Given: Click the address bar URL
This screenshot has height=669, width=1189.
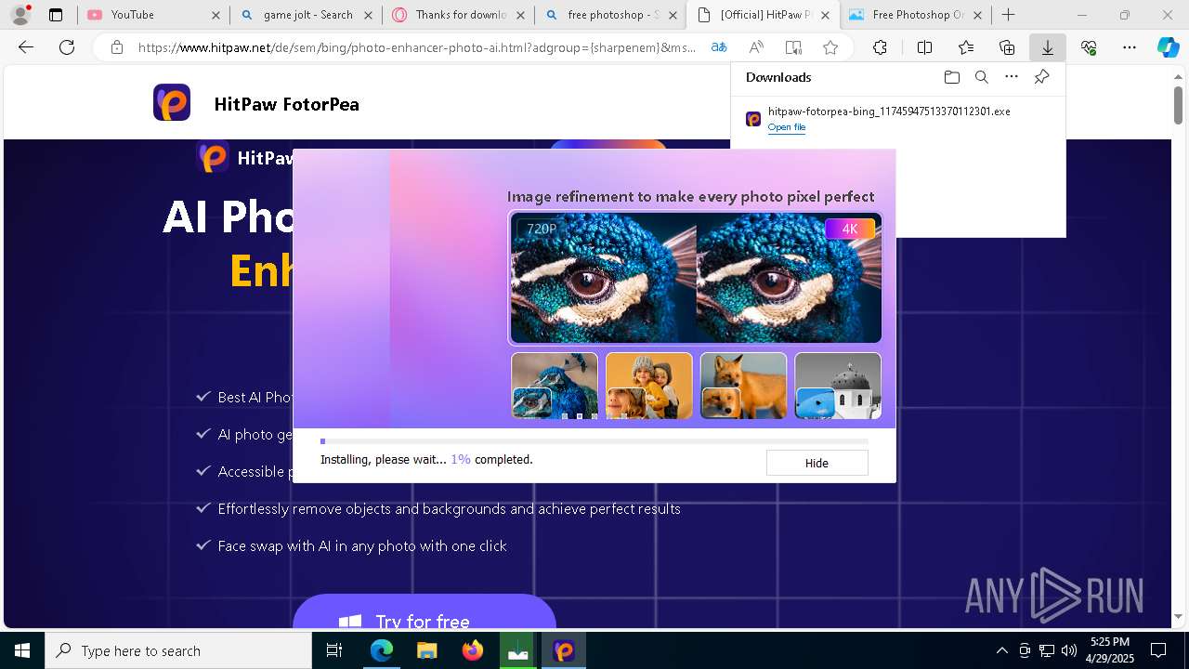Looking at the screenshot, I should coord(417,47).
